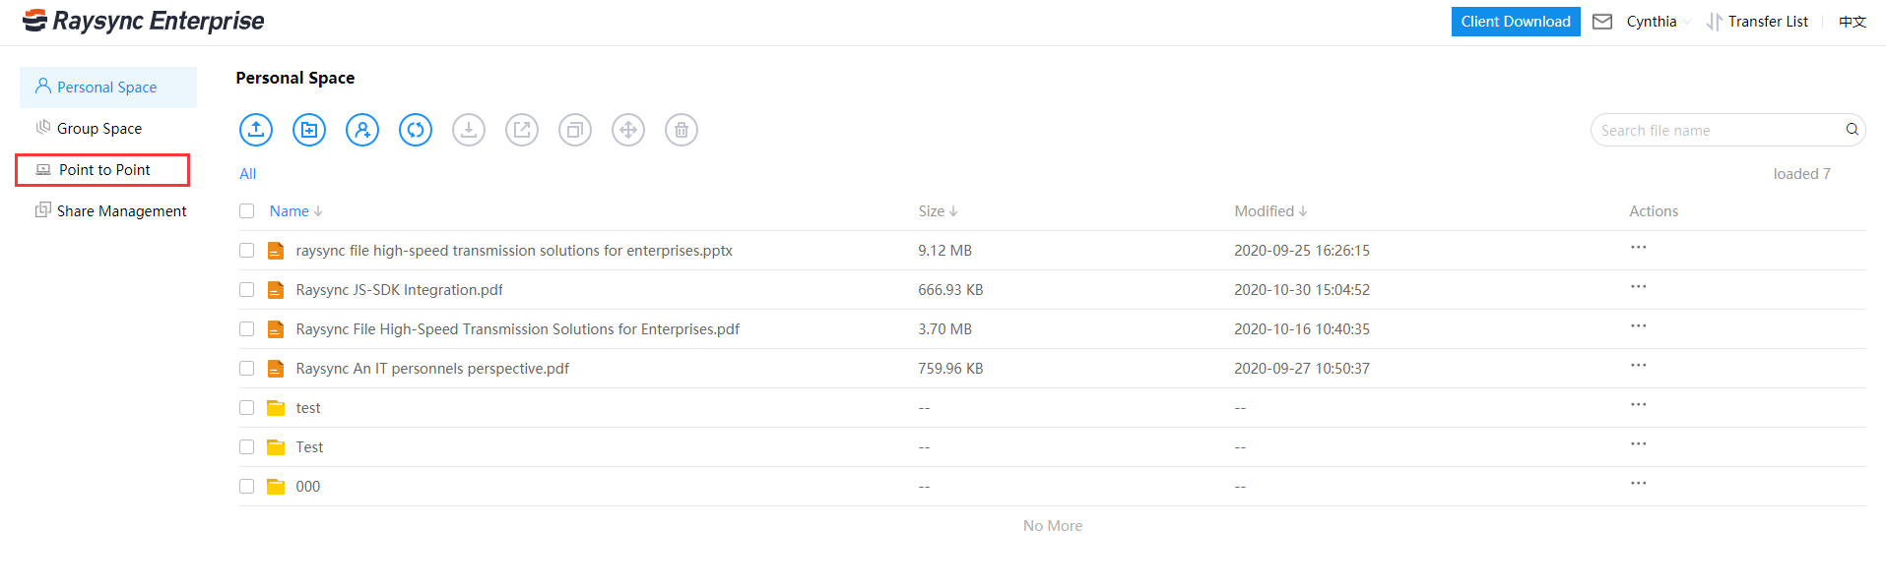Create a new folder with toolbar icon

coord(309,130)
